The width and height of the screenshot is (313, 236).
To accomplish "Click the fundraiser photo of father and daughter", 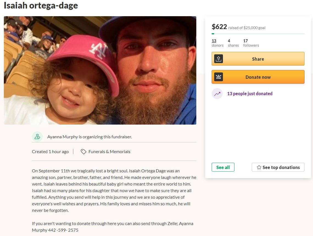I will tap(100, 70).
